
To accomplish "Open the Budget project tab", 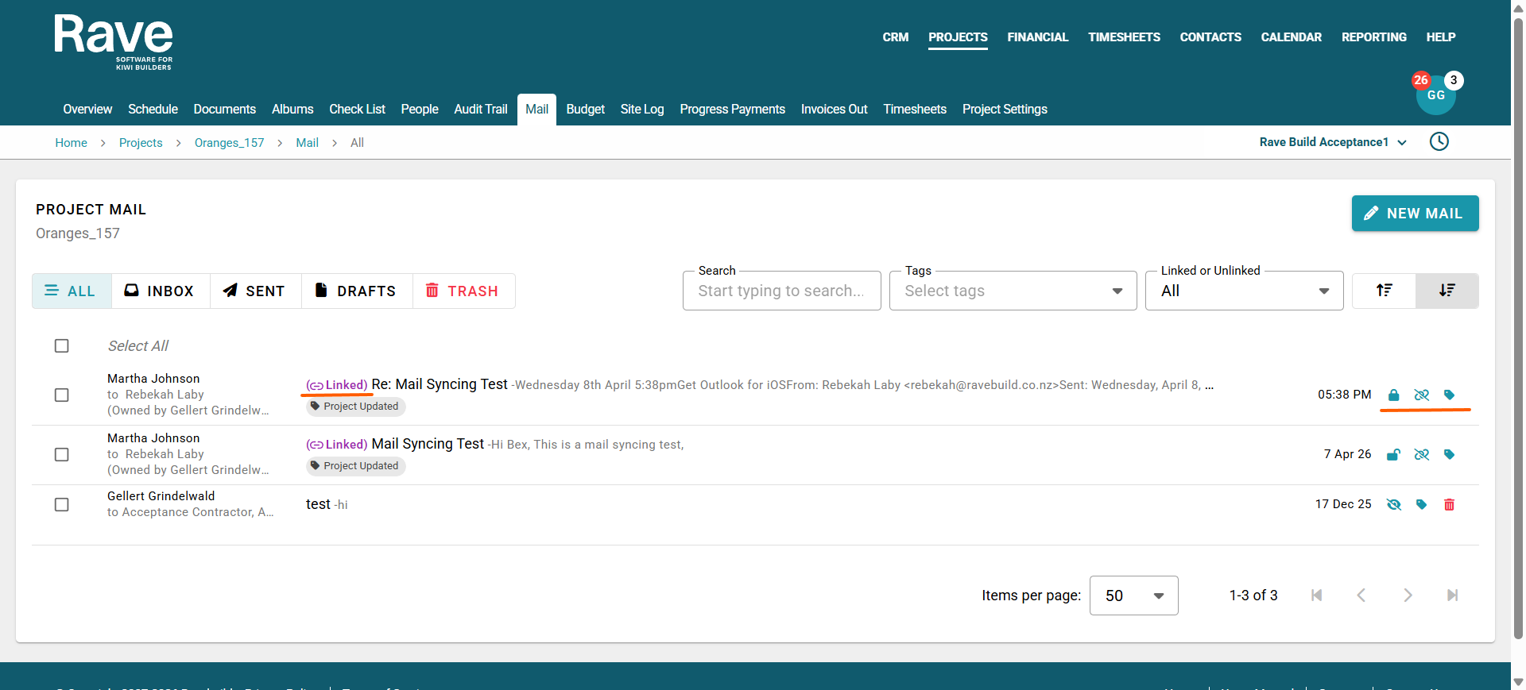I will (585, 110).
